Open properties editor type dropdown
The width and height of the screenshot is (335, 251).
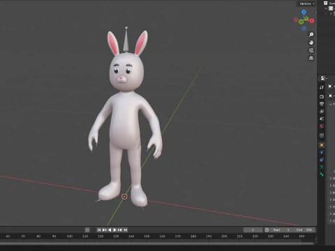point(324,78)
